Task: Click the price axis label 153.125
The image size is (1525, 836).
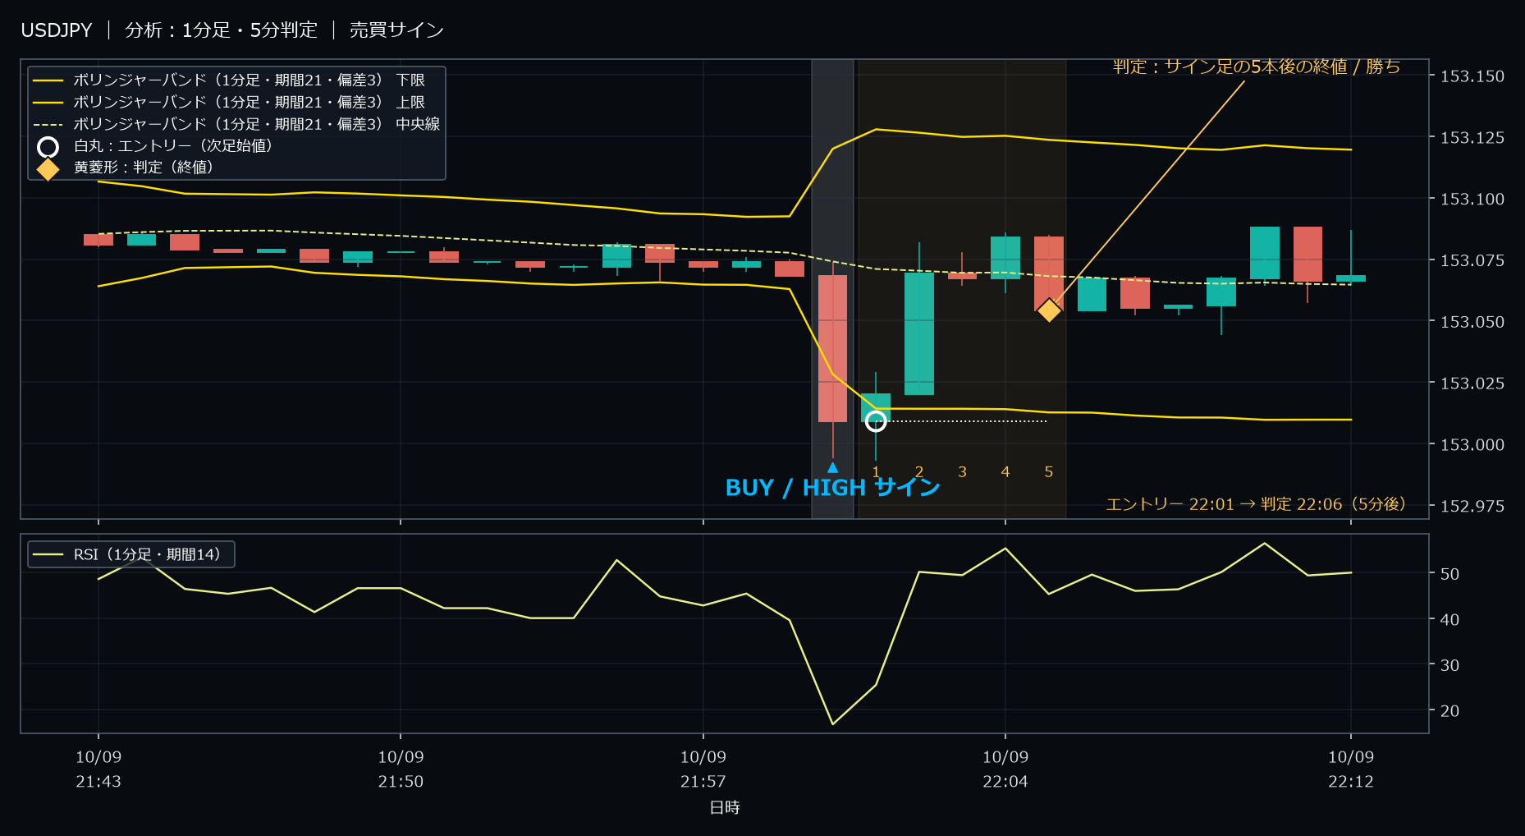Action: coord(1472,138)
